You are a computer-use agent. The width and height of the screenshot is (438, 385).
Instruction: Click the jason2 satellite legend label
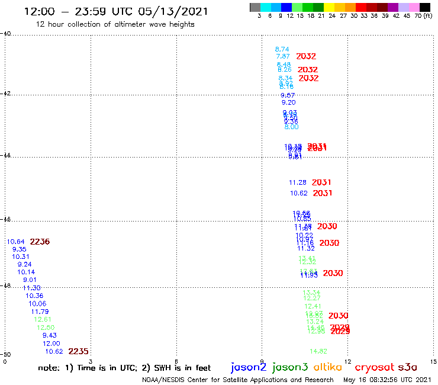[249, 367]
